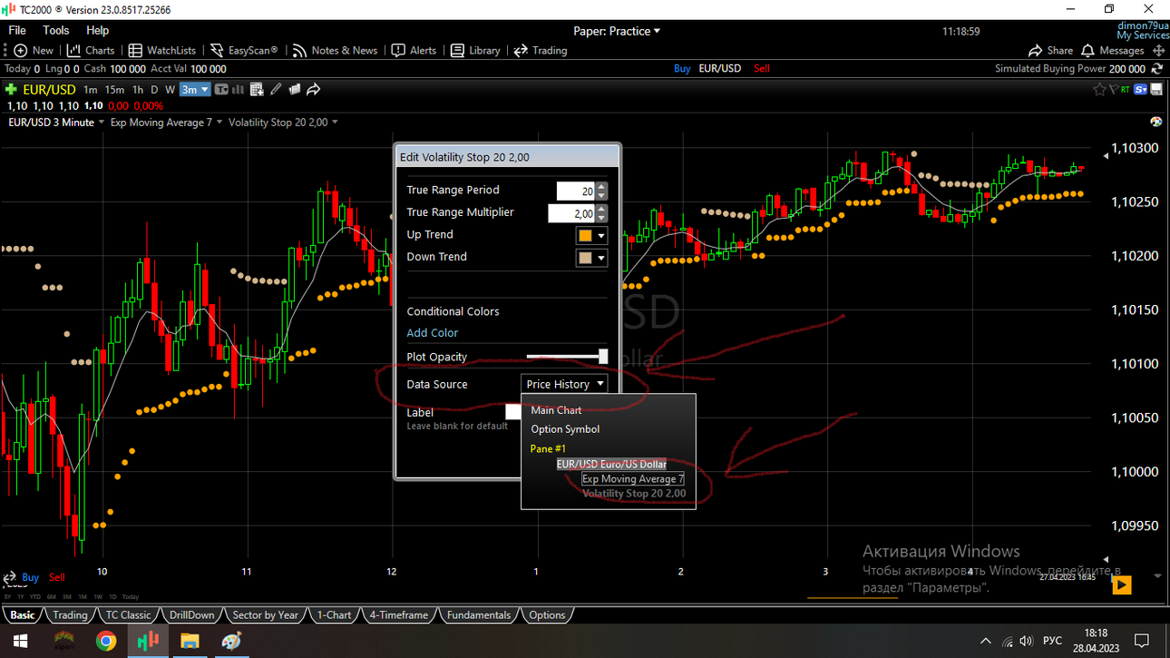Click the My Services link
This screenshot has height=658, width=1170.
(1143, 35)
